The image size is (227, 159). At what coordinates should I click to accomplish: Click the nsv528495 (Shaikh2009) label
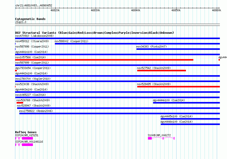154,84
